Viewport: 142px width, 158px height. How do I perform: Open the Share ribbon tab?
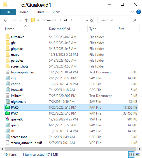(x=40, y=12)
